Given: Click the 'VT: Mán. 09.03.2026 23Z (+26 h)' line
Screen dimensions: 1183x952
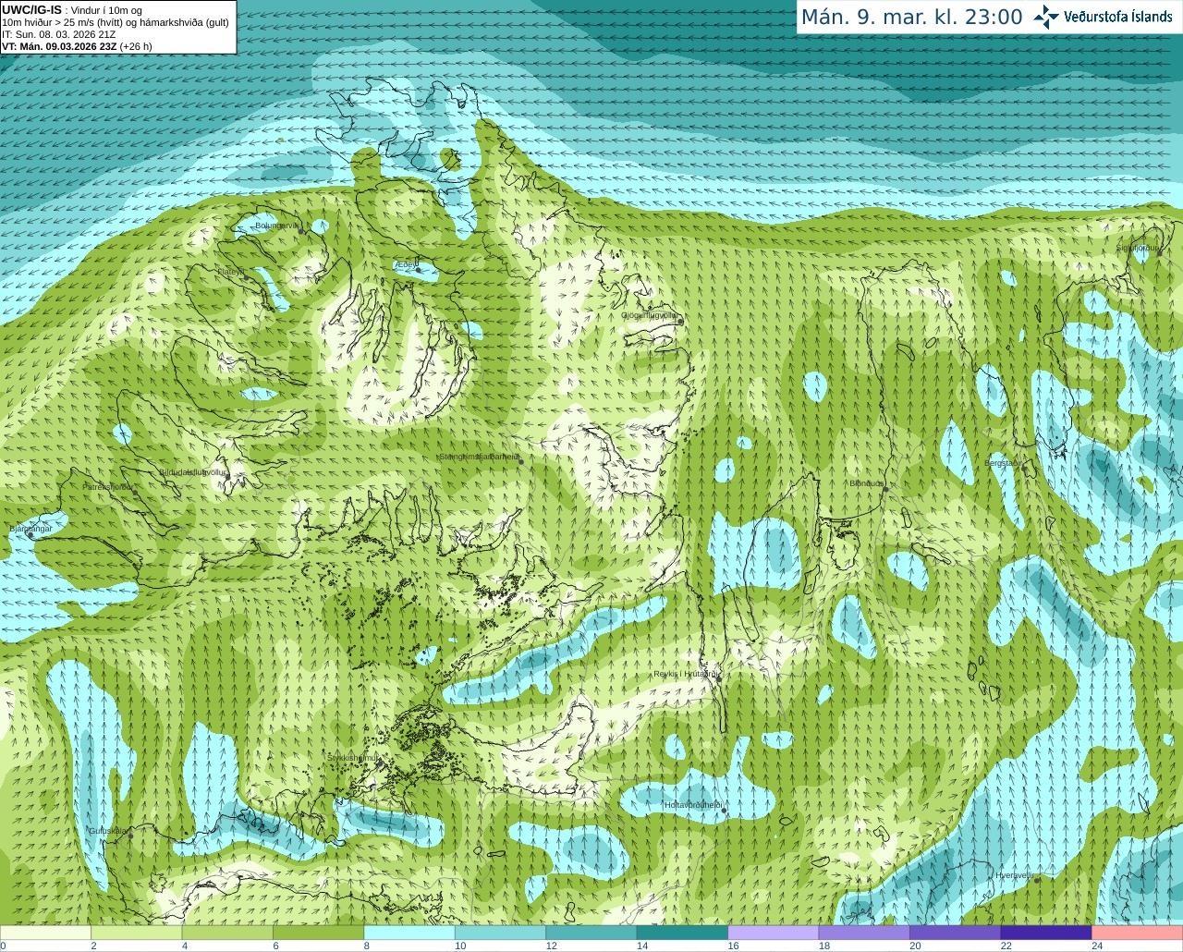Looking at the screenshot, I should coord(77,46).
